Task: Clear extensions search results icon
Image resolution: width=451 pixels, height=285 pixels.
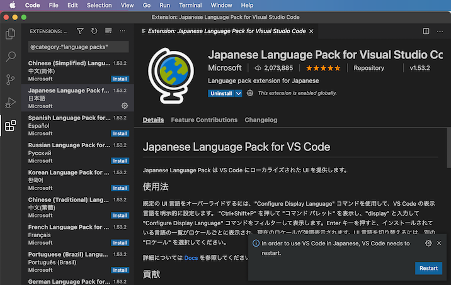Action: (x=108, y=31)
